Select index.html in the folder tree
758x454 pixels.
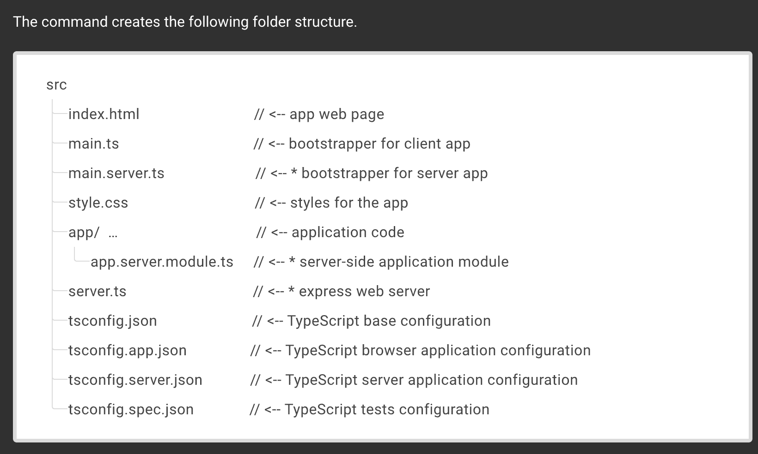104,114
